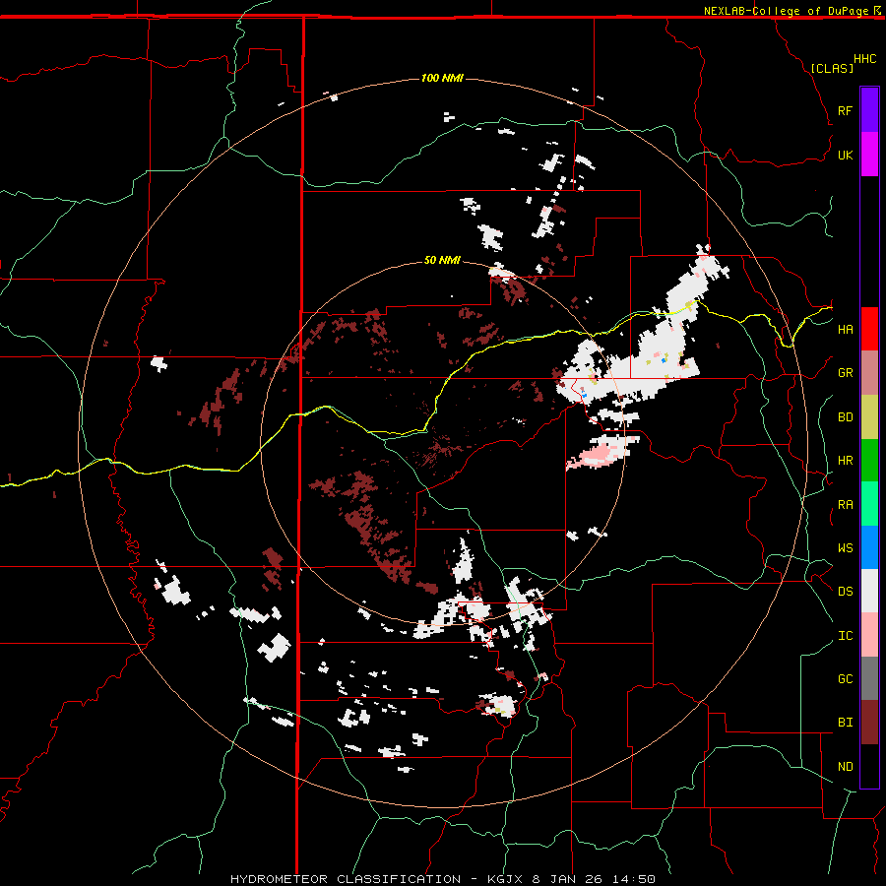The height and width of the screenshot is (886, 886).
Task: Click the red HA legend color swatch
Action: [869, 329]
